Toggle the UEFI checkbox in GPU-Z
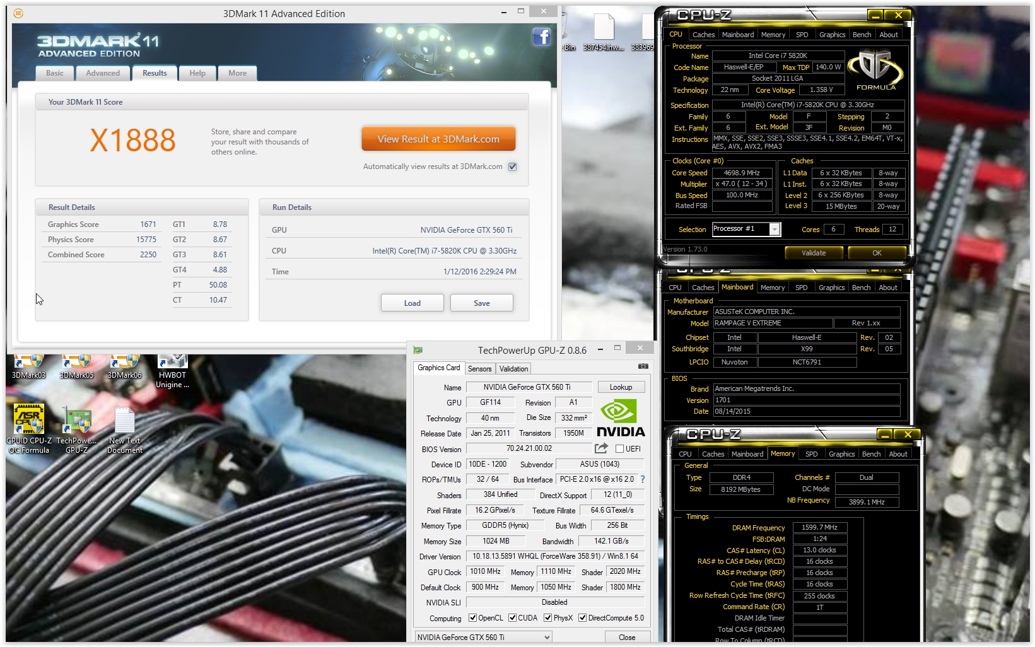Viewport: 1035px width, 647px height. pos(619,449)
